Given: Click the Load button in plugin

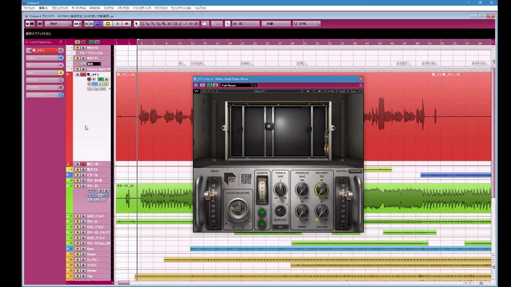Looking at the screenshot, I should tap(342, 91).
